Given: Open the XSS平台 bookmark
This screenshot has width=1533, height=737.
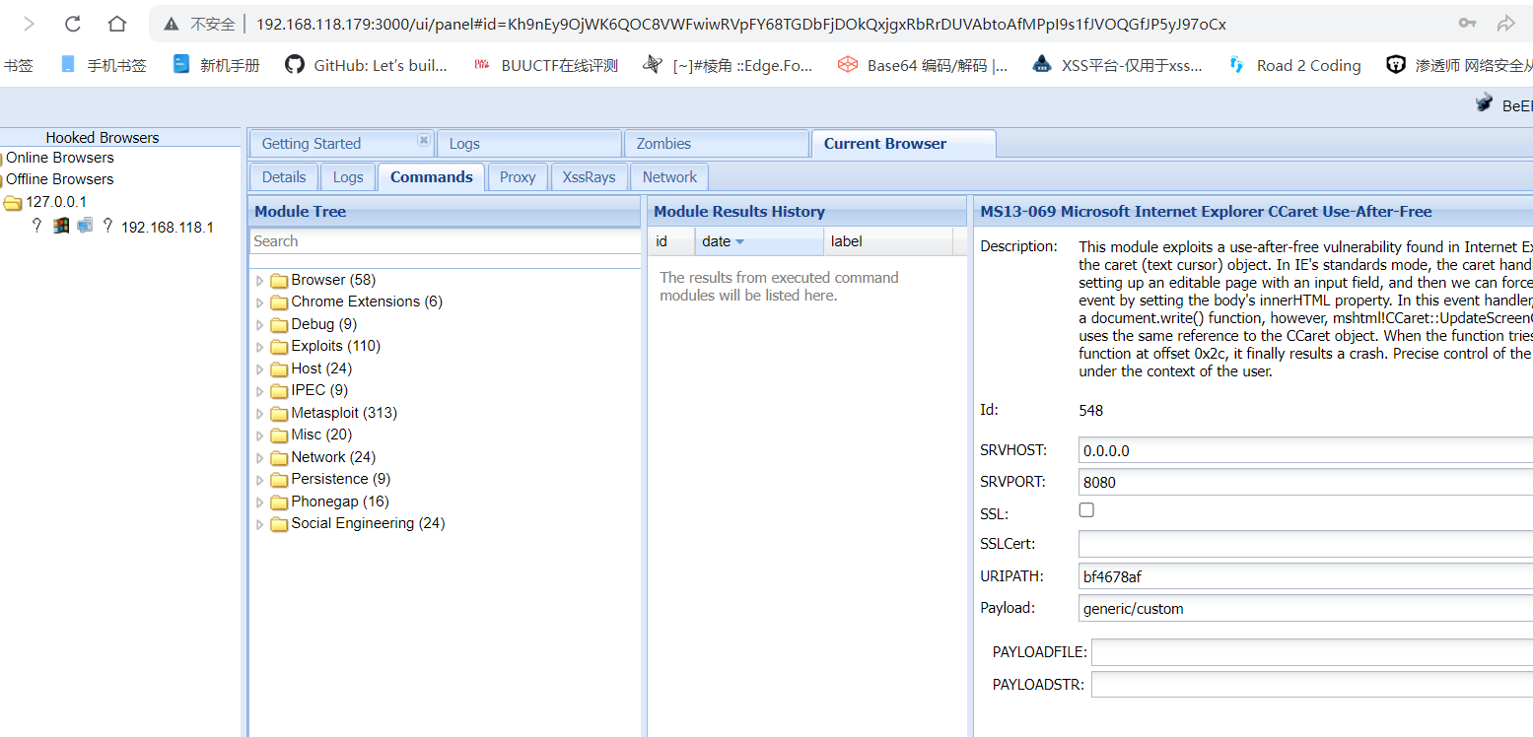Looking at the screenshot, I should pyautogui.click(x=1117, y=65).
